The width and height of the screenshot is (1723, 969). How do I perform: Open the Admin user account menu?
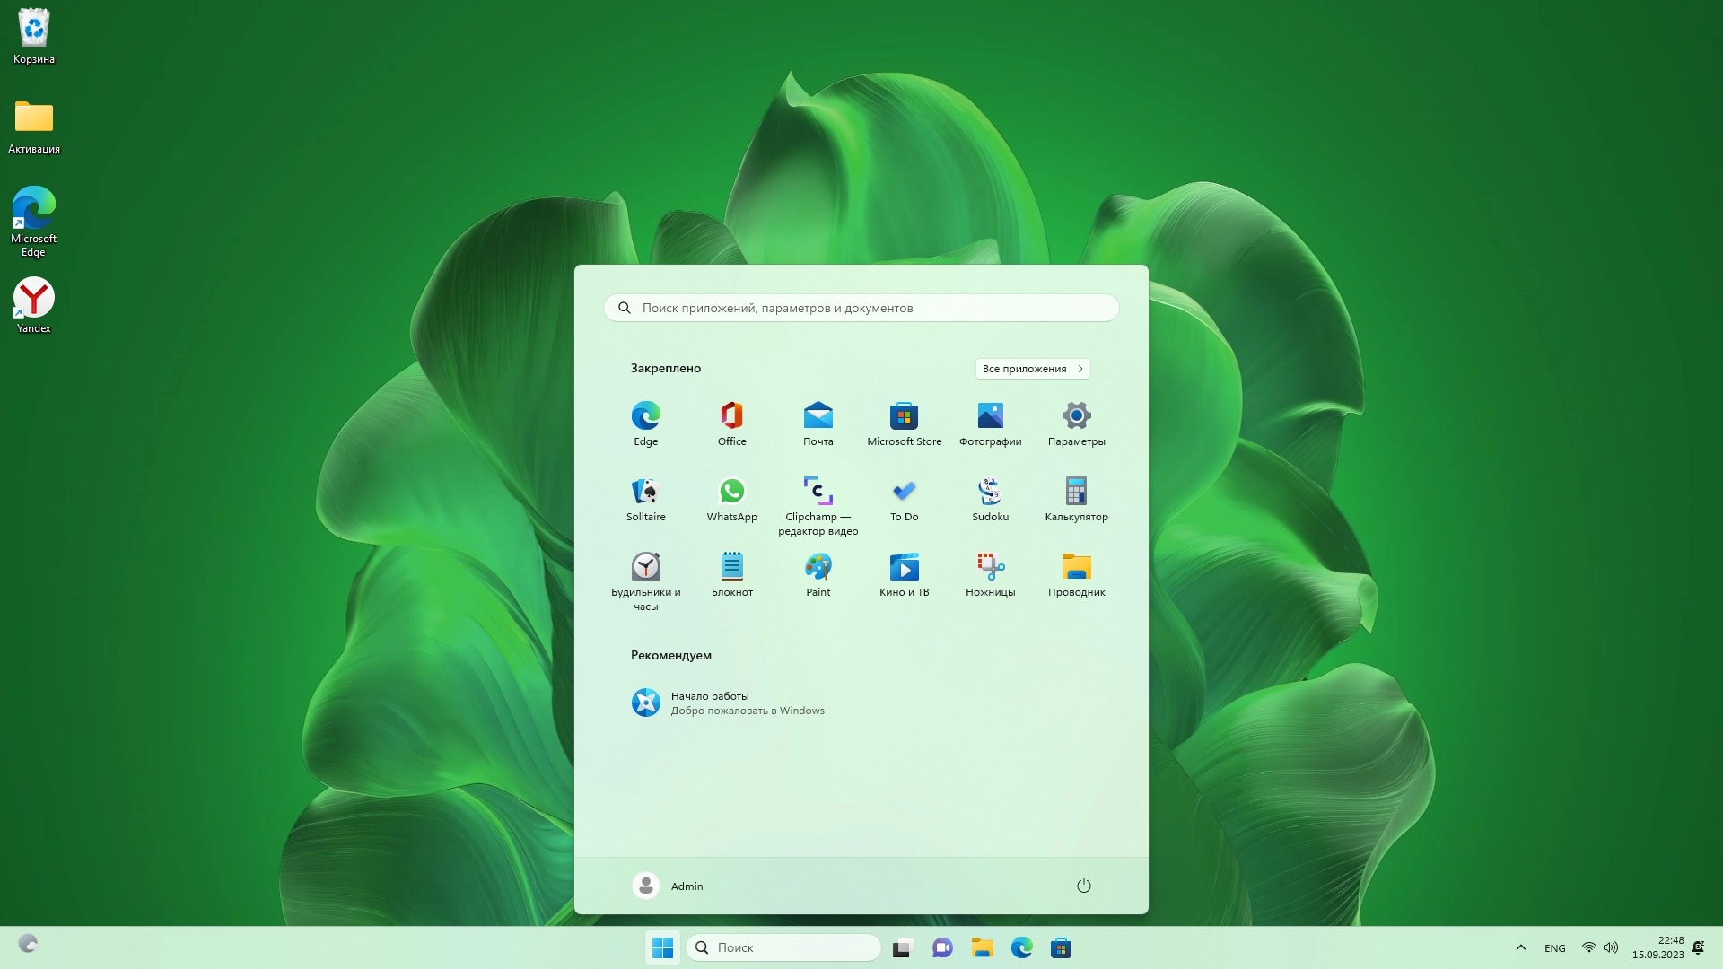[668, 886]
